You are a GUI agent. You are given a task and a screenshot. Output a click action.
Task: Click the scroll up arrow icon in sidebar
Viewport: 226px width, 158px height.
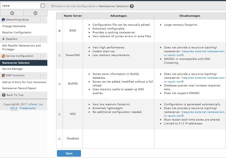(x=12, y=13)
